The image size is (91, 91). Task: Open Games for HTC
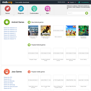[x=8, y=77]
